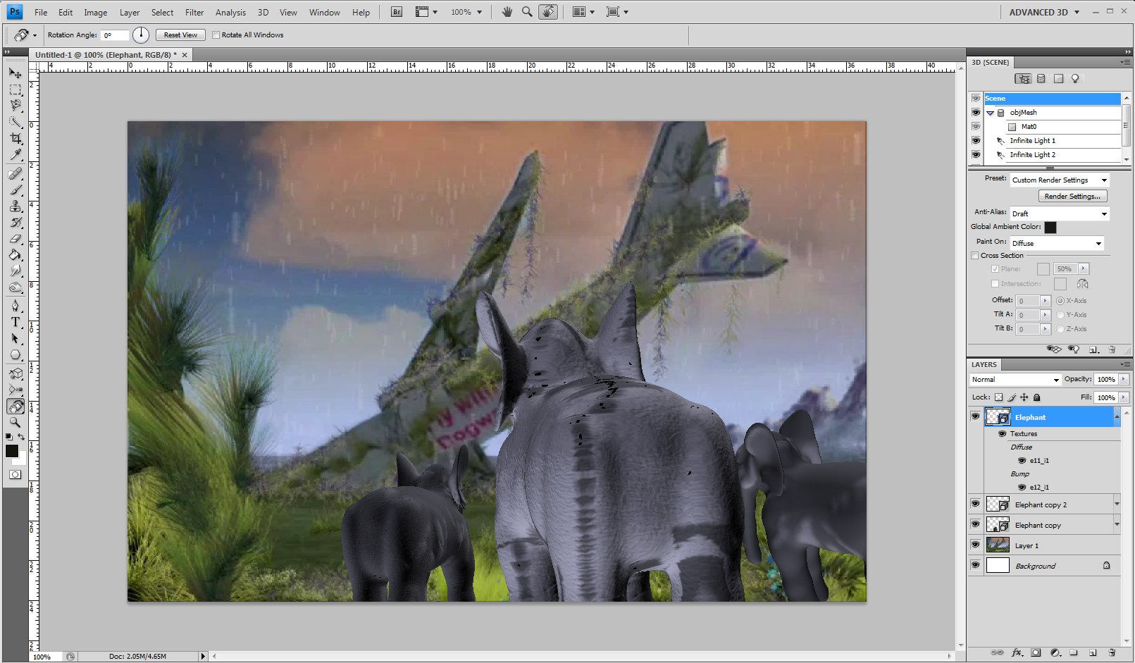Click the Render Settings button
The width and height of the screenshot is (1135, 663).
[1072, 197]
